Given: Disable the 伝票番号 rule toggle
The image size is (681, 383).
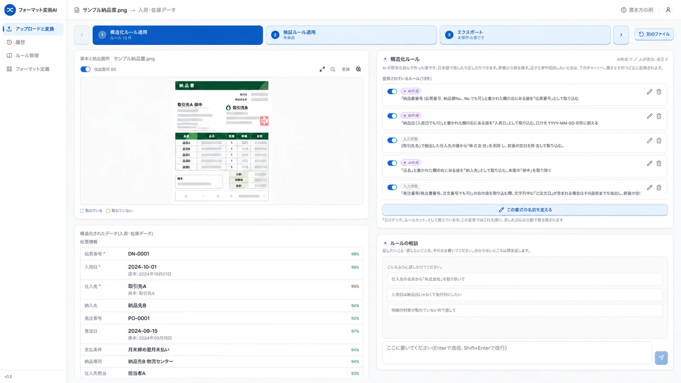Looking at the screenshot, I should 392,91.
